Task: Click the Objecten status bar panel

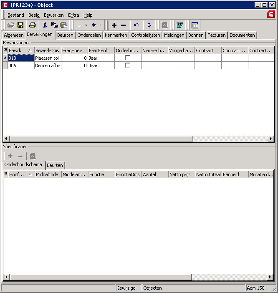Action: coord(194,288)
